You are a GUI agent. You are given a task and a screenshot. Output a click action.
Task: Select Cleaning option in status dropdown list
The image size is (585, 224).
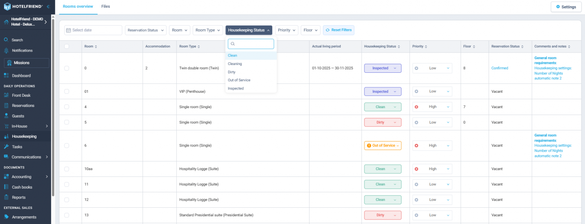click(x=251, y=64)
